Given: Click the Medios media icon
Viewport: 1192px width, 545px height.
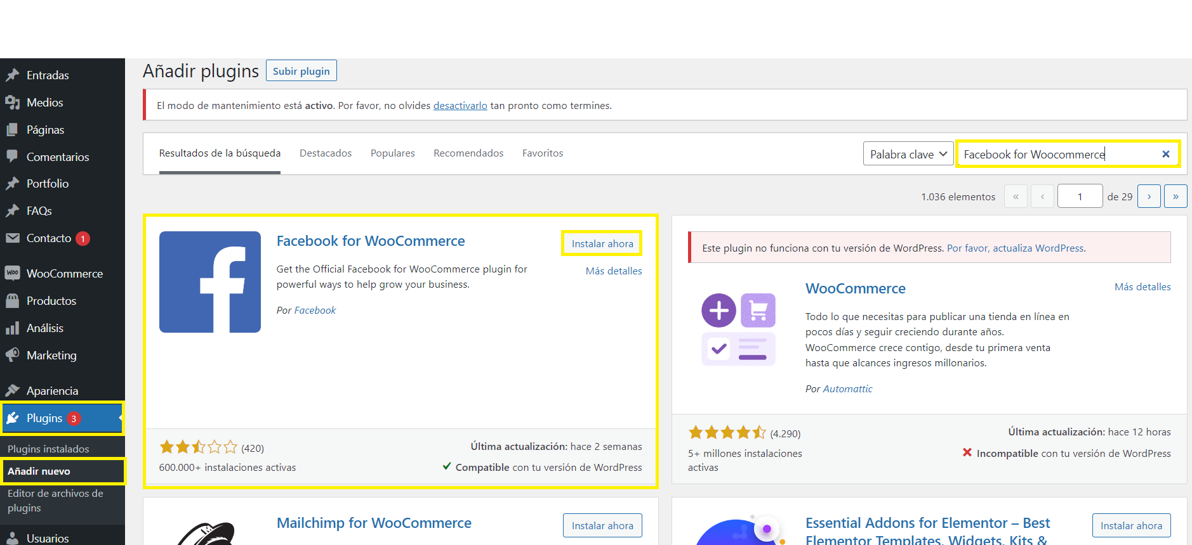Looking at the screenshot, I should click(x=12, y=103).
